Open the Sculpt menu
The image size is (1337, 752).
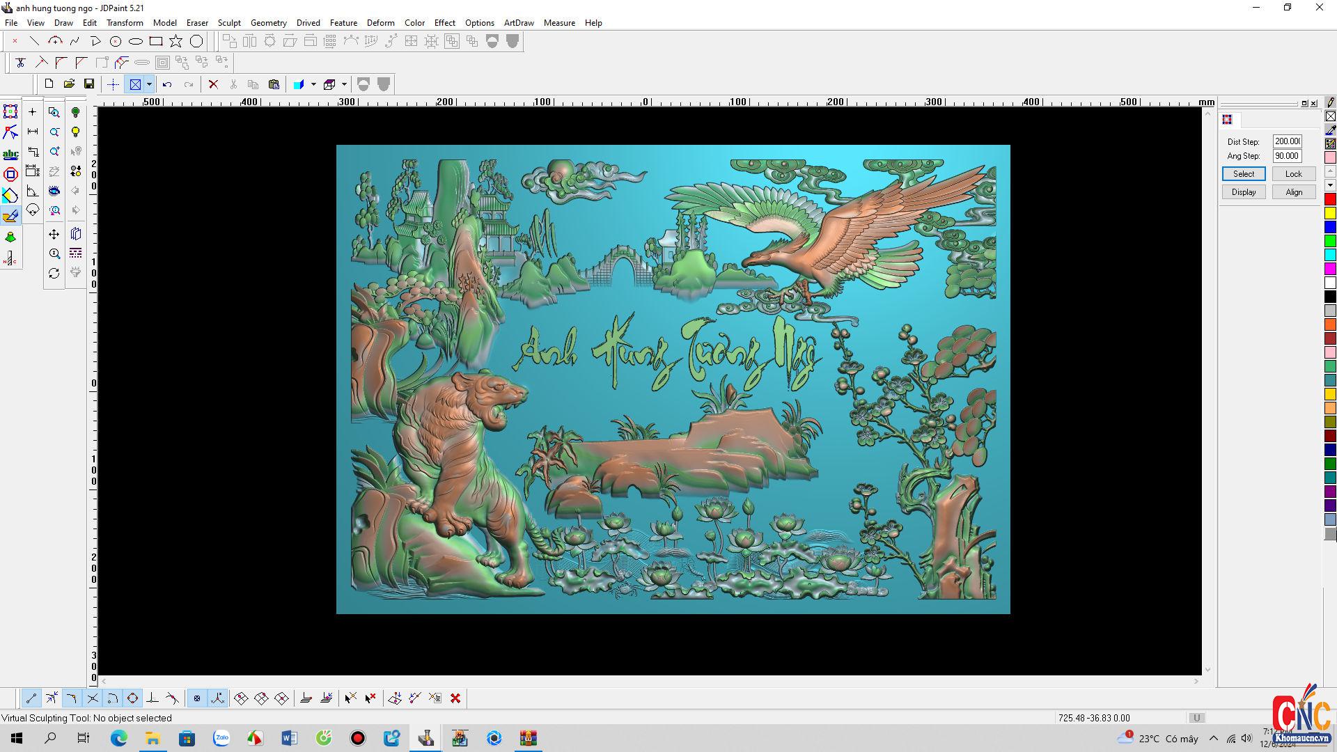(228, 22)
